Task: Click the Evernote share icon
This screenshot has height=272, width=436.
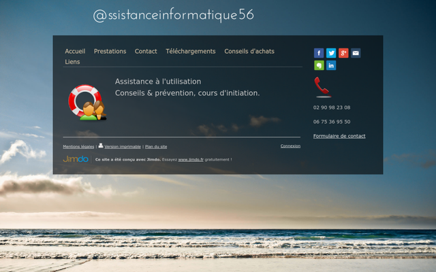Action: pos(319,65)
